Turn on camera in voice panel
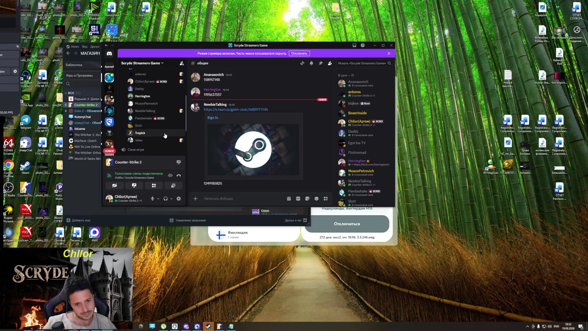 click(x=114, y=186)
